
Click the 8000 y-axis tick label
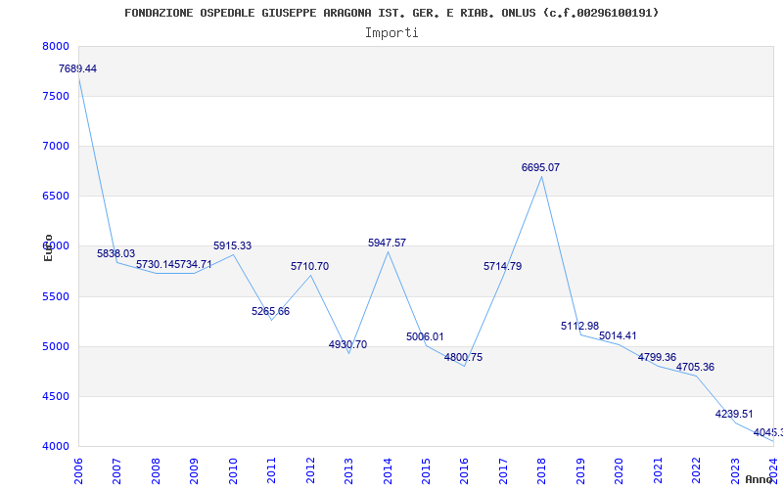point(56,47)
